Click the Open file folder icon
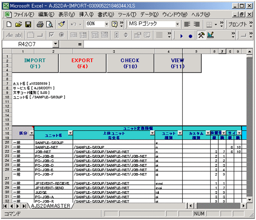The image size is (256, 220). tap(18, 24)
